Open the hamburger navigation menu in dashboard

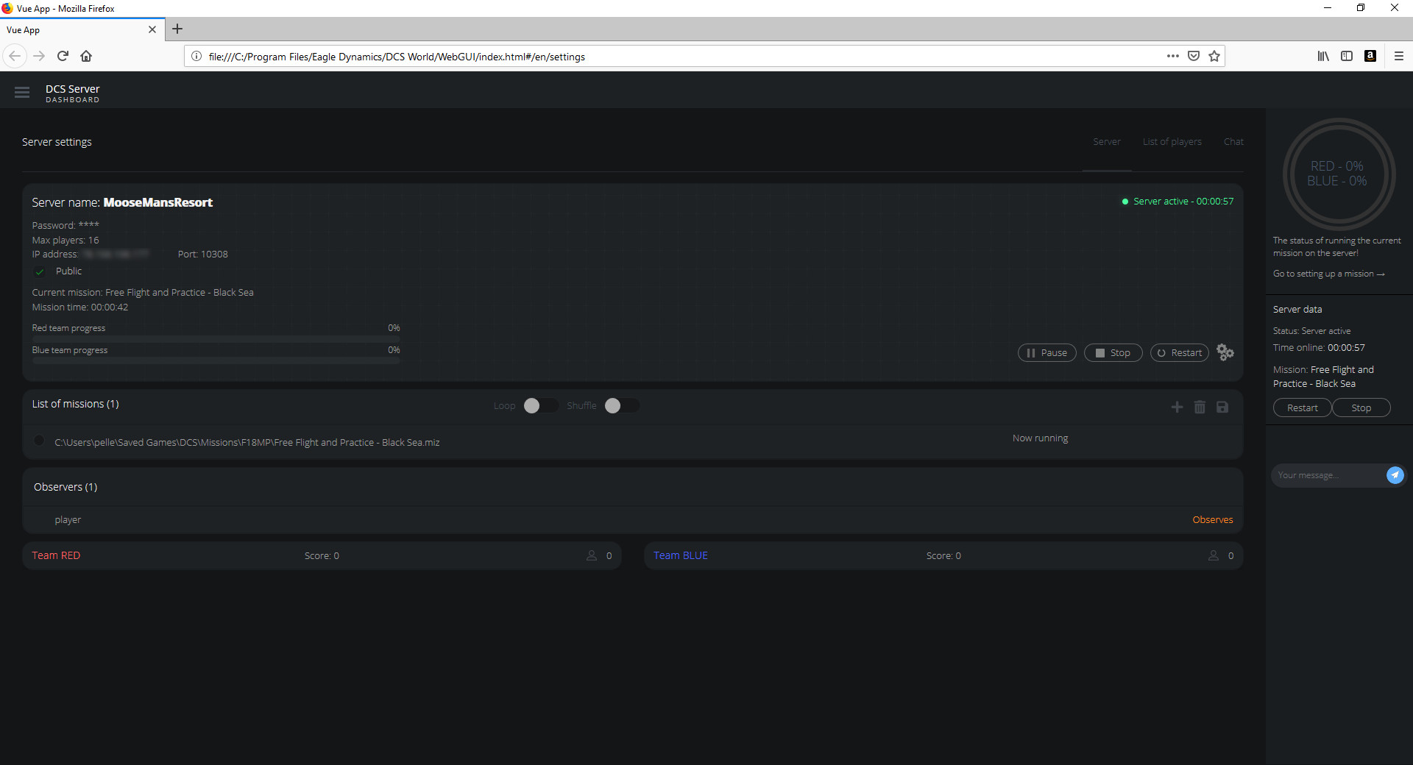point(22,93)
